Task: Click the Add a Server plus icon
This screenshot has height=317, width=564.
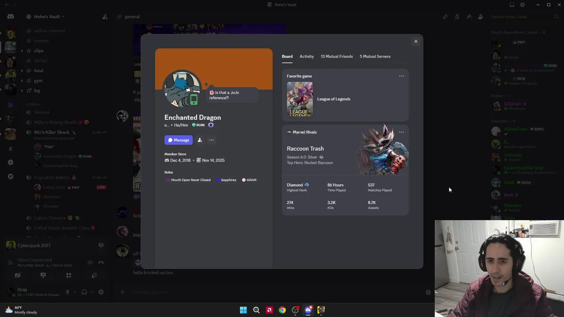Action: 11,162
